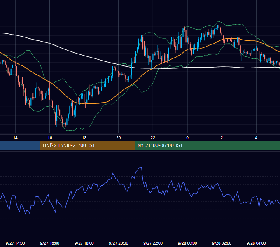Click the '9/28 00:00' timestamp label

(187, 243)
